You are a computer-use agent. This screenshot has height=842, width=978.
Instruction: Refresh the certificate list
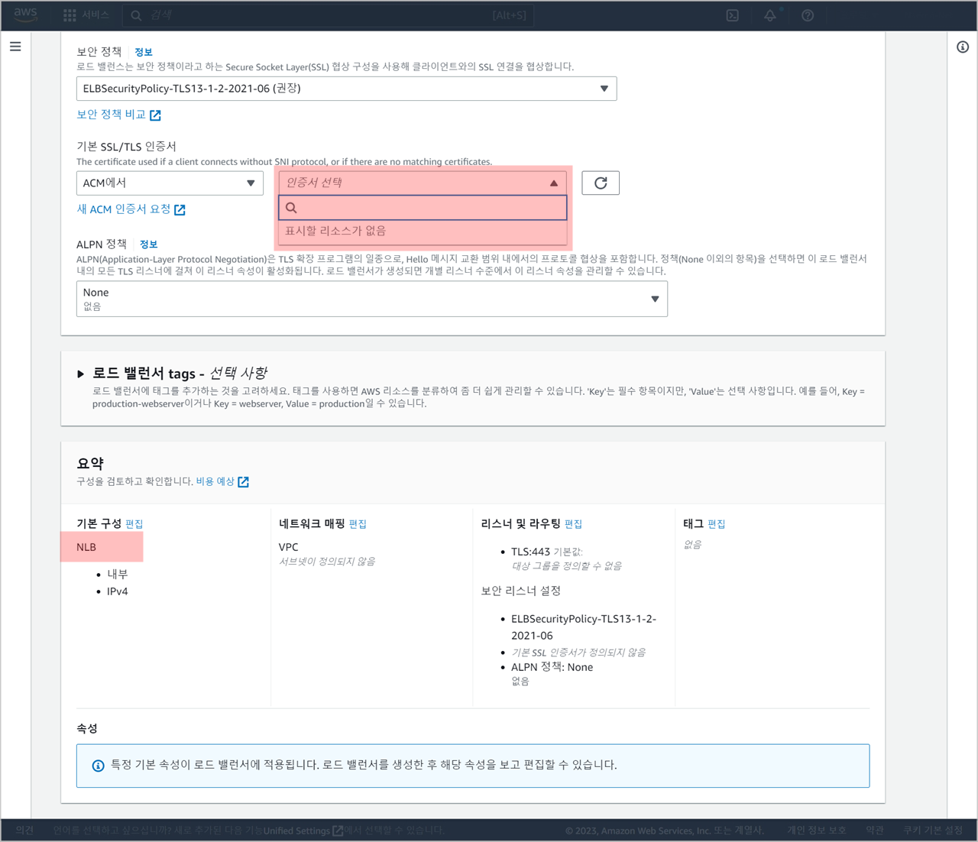coord(601,183)
